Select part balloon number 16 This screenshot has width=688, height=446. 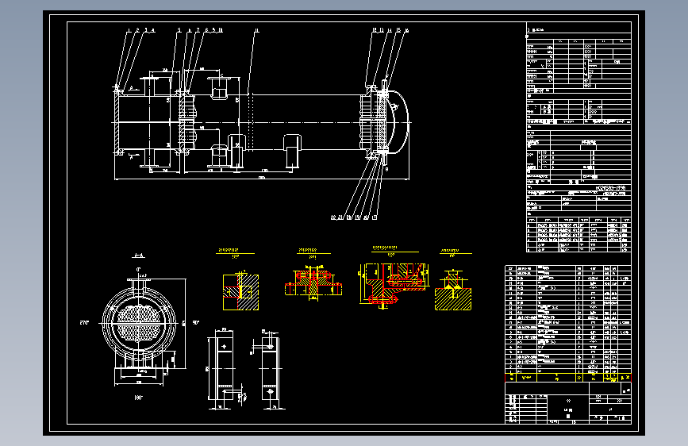(x=407, y=30)
